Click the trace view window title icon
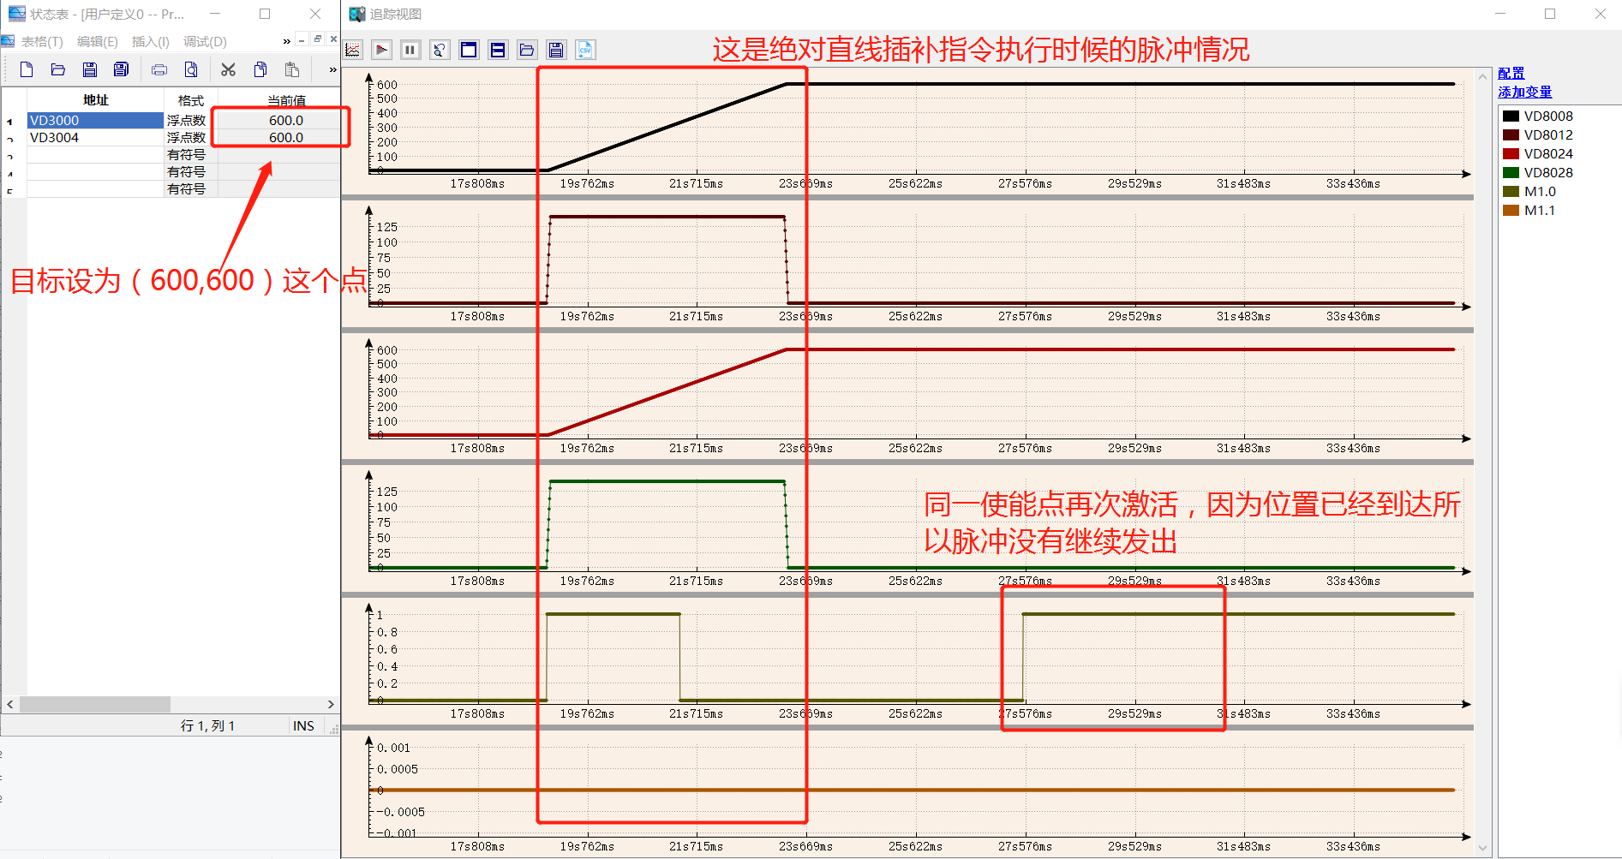Image resolution: width=1622 pixels, height=859 pixels. (x=357, y=14)
